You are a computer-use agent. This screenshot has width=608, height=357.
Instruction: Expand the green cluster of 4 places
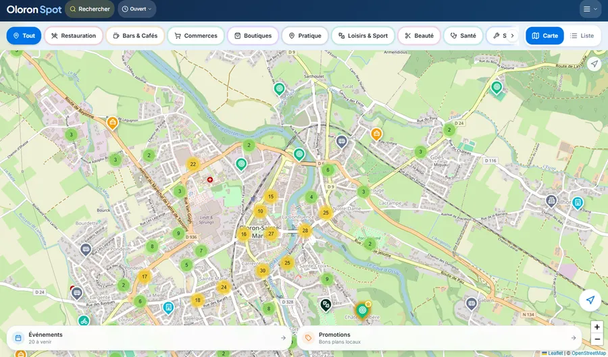coord(311,197)
